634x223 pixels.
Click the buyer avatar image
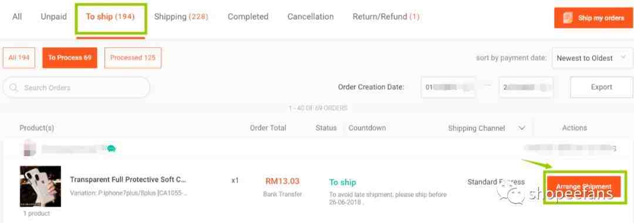tap(29, 148)
